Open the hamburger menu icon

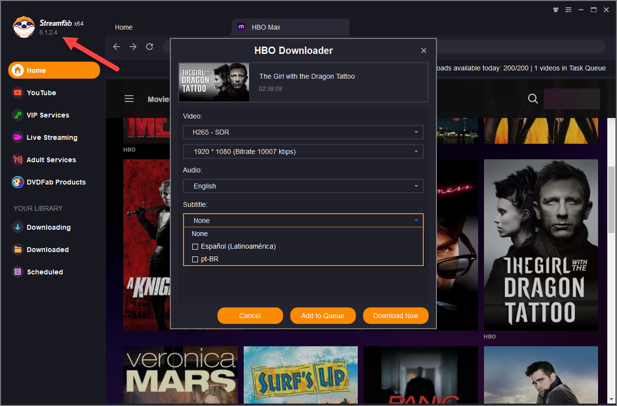pos(129,99)
